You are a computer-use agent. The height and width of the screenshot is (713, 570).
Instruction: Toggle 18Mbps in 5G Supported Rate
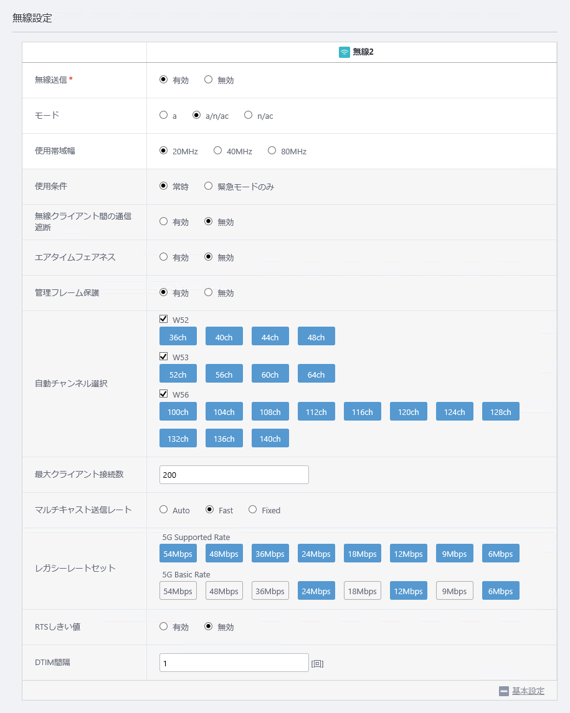(x=363, y=553)
